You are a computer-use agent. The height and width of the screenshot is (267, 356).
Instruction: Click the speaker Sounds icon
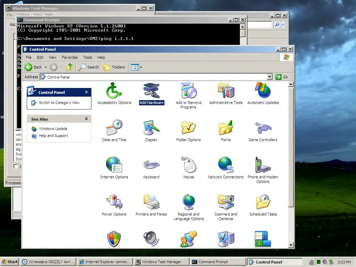151,239
